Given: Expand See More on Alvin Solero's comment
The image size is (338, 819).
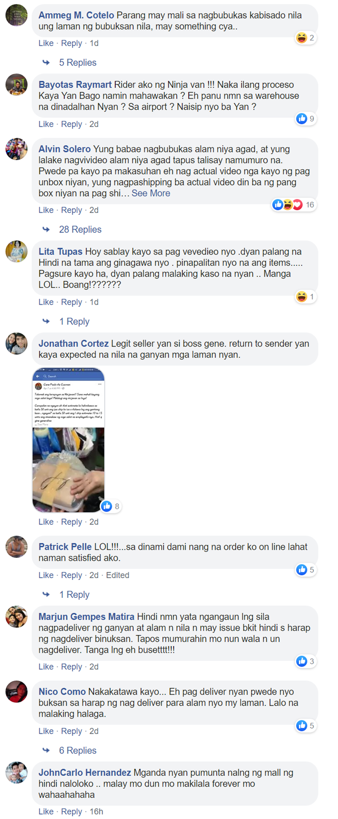Looking at the screenshot, I should [x=151, y=193].
